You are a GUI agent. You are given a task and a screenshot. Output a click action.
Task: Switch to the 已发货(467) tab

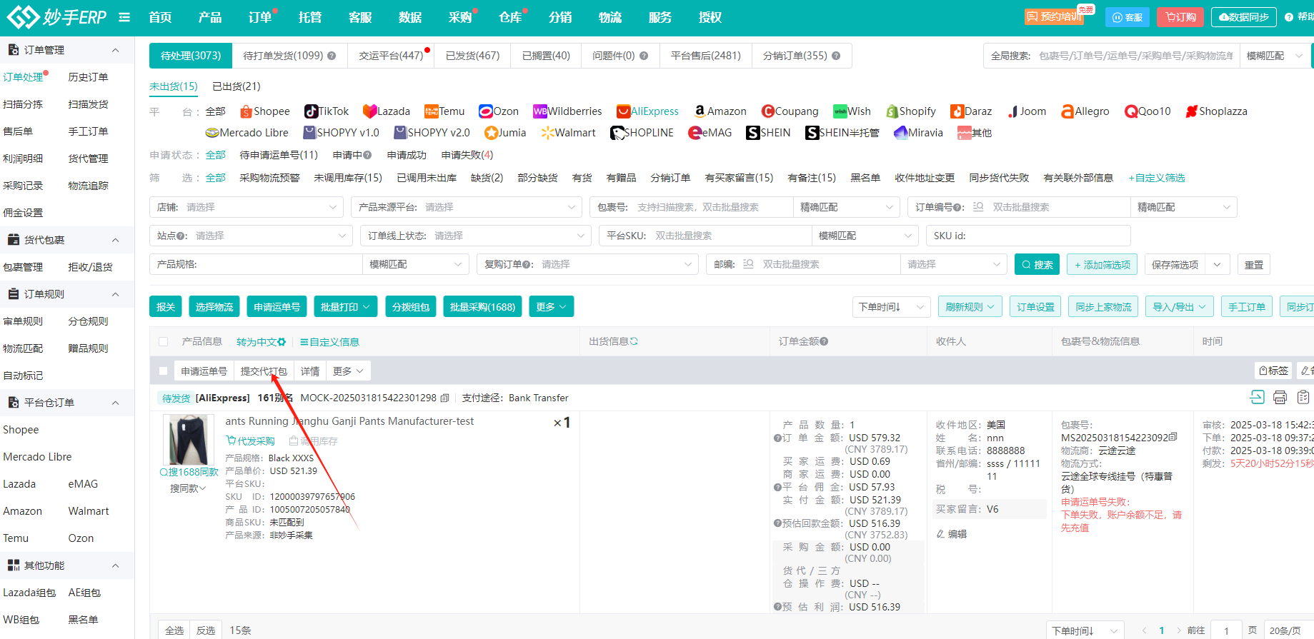(472, 56)
